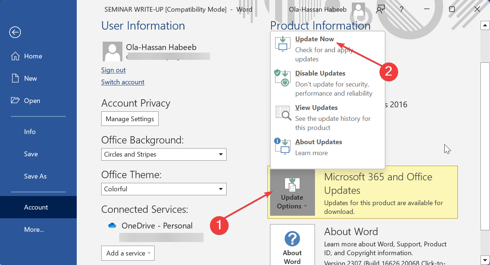The height and width of the screenshot is (265, 490).
Task: Click the scrollbar down arrow
Action: tap(485, 258)
